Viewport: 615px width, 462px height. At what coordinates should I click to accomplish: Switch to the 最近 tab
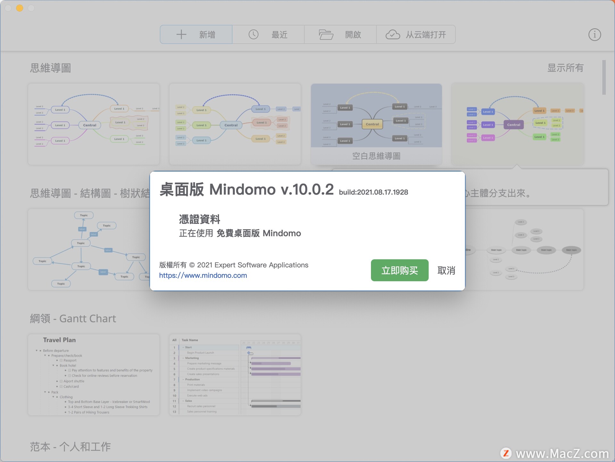click(268, 34)
